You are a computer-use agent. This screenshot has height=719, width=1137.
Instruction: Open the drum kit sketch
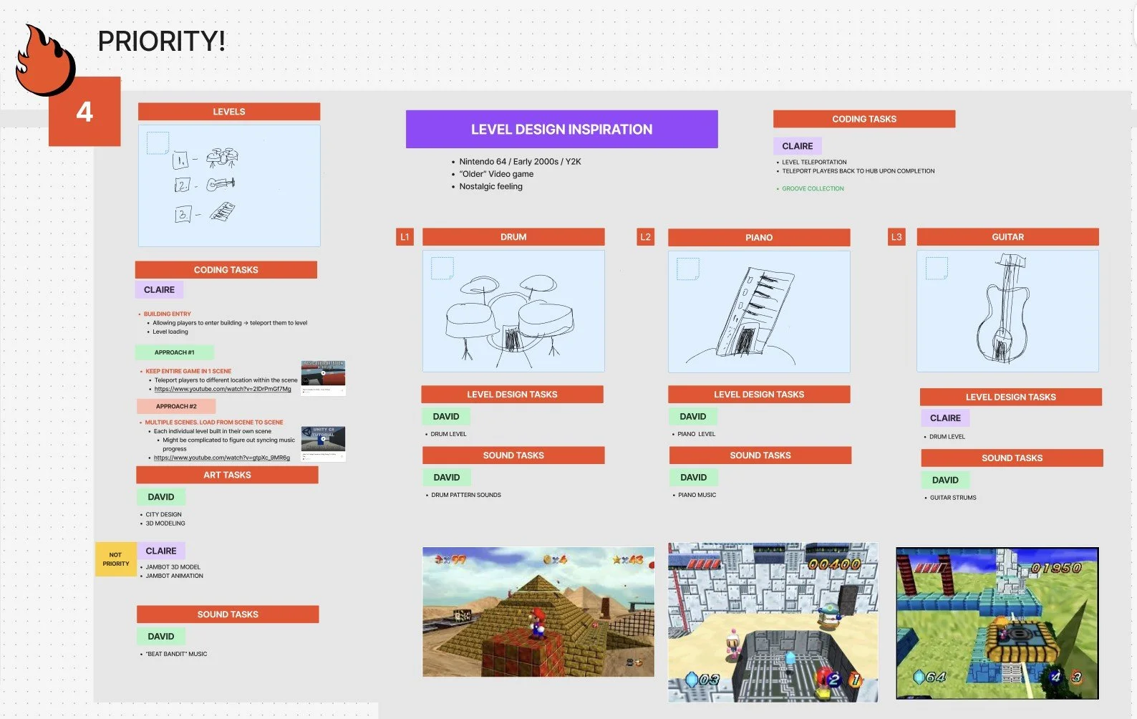click(x=513, y=311)
